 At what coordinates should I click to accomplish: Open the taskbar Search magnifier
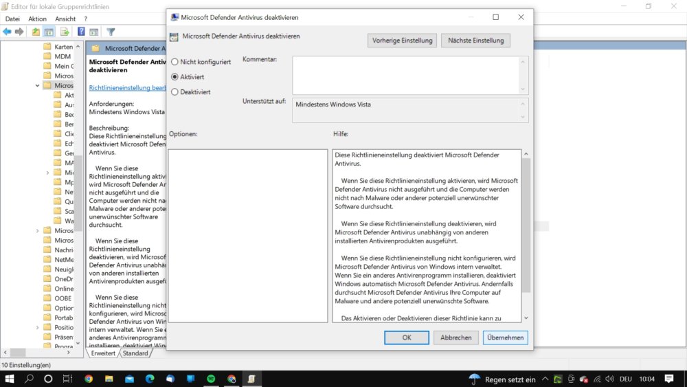29,379
